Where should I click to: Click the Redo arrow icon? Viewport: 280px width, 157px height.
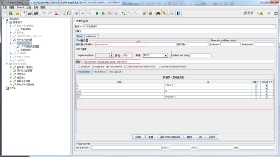50,13
